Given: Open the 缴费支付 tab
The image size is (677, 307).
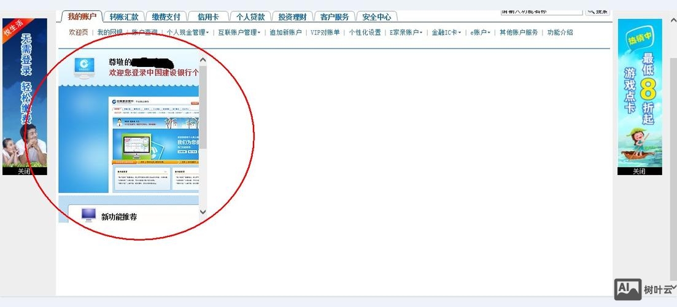Looking at the screenshot, I should pos(166,17).
